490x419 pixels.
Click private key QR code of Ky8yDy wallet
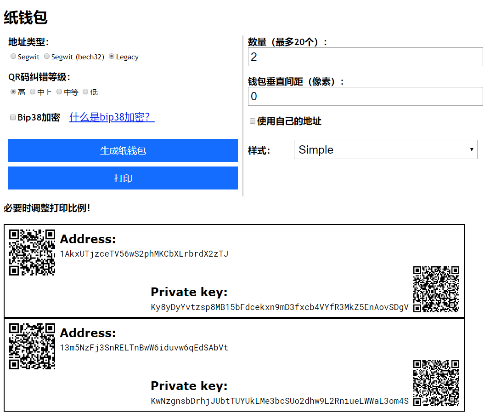pyautogui.click(x=436, y=289)
